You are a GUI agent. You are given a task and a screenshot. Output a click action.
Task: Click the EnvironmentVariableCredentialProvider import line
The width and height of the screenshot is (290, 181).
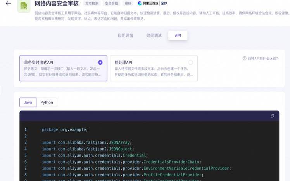(136, 169)
